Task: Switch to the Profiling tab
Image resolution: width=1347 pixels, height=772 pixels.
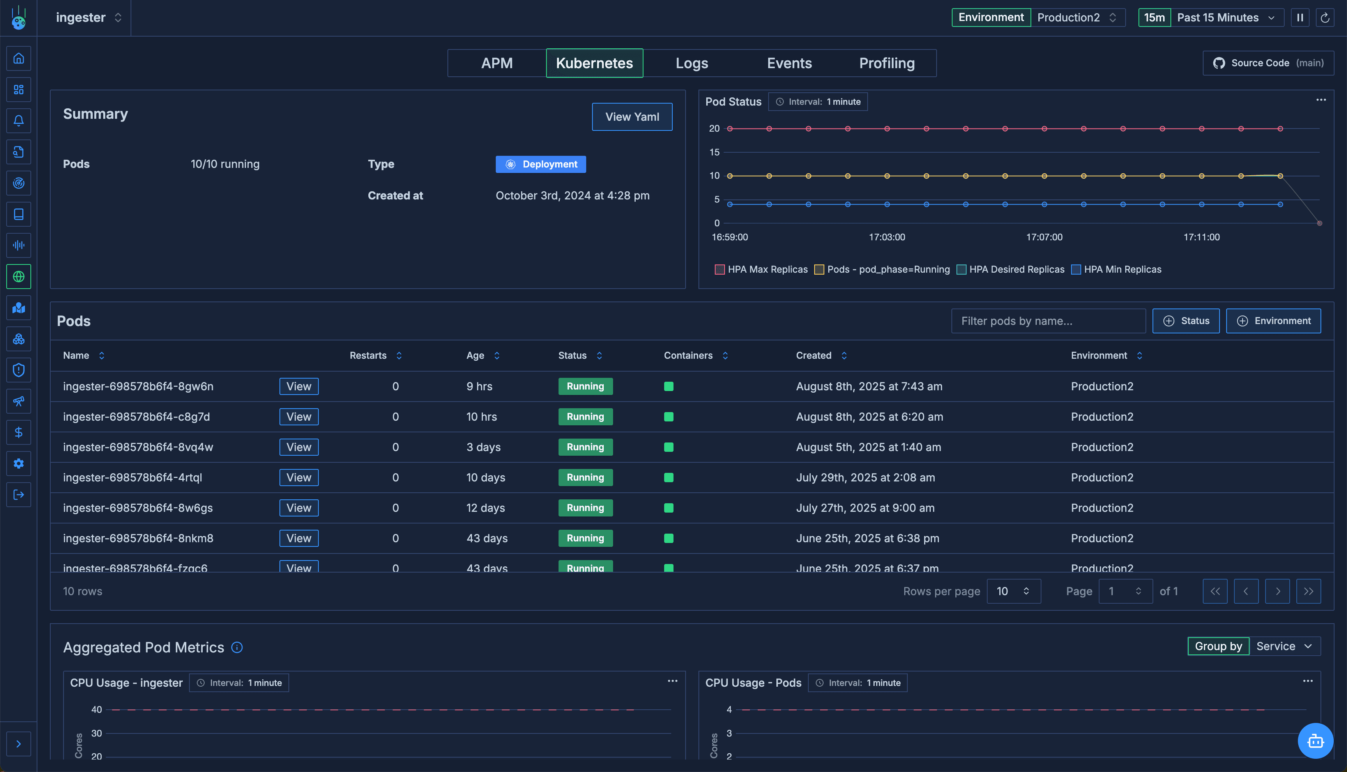Action: click(887, 63)
